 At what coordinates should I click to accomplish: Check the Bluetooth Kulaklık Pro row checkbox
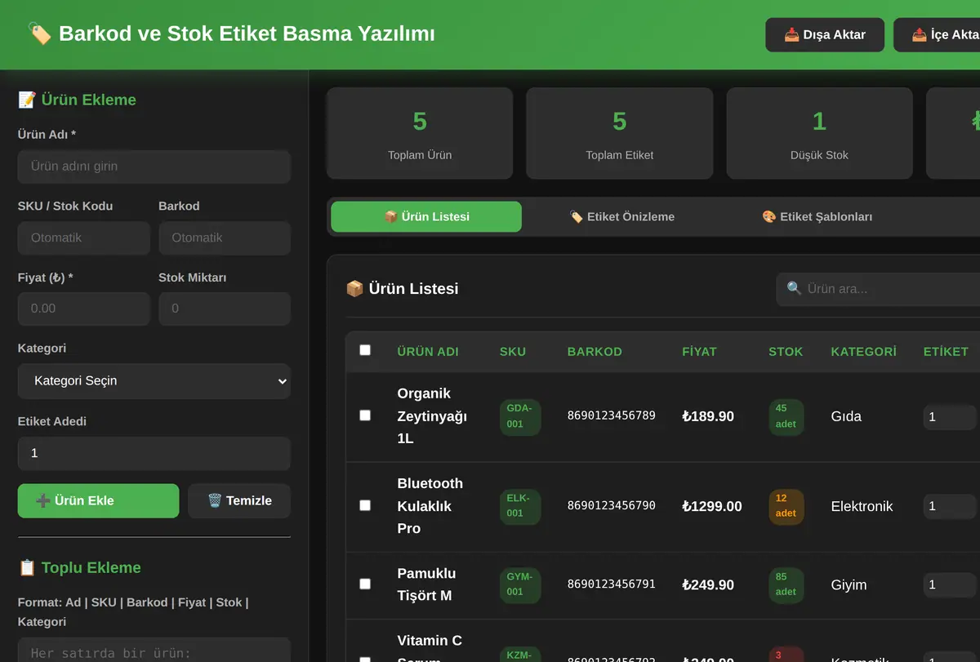coord(365,505)
